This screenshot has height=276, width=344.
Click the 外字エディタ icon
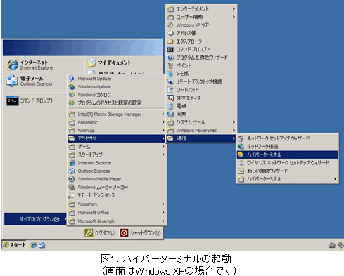[x=170, y=98]
